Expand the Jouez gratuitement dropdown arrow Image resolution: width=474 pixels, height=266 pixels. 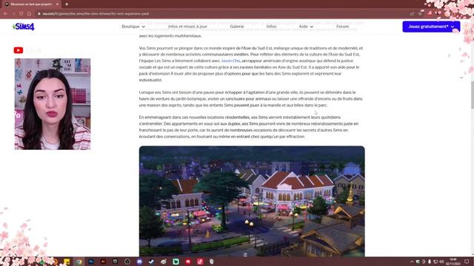pos(453,27)
